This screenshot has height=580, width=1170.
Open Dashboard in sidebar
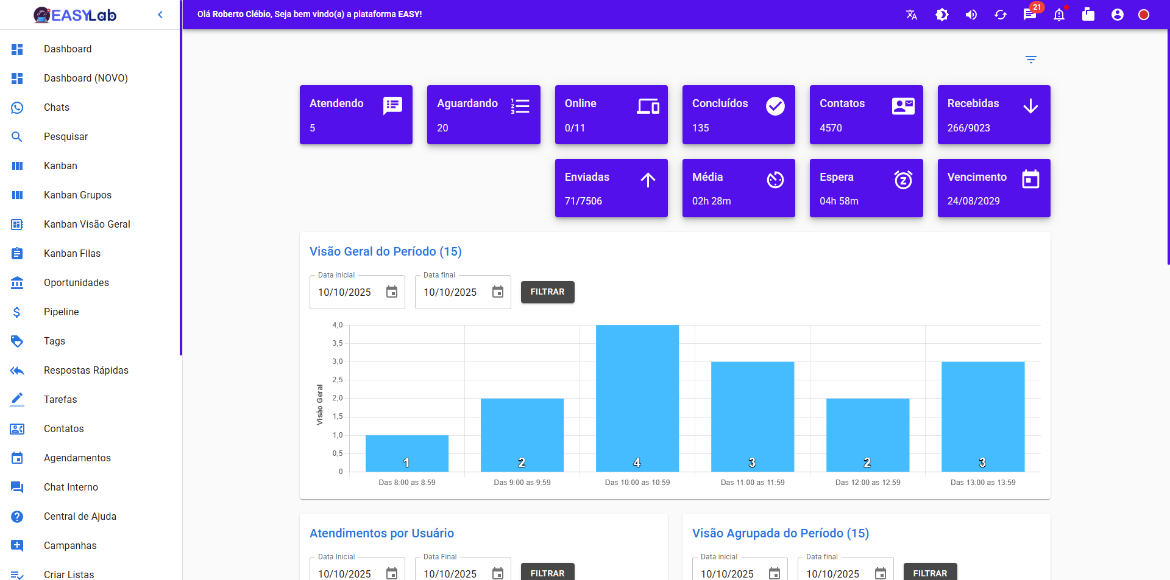90,49
